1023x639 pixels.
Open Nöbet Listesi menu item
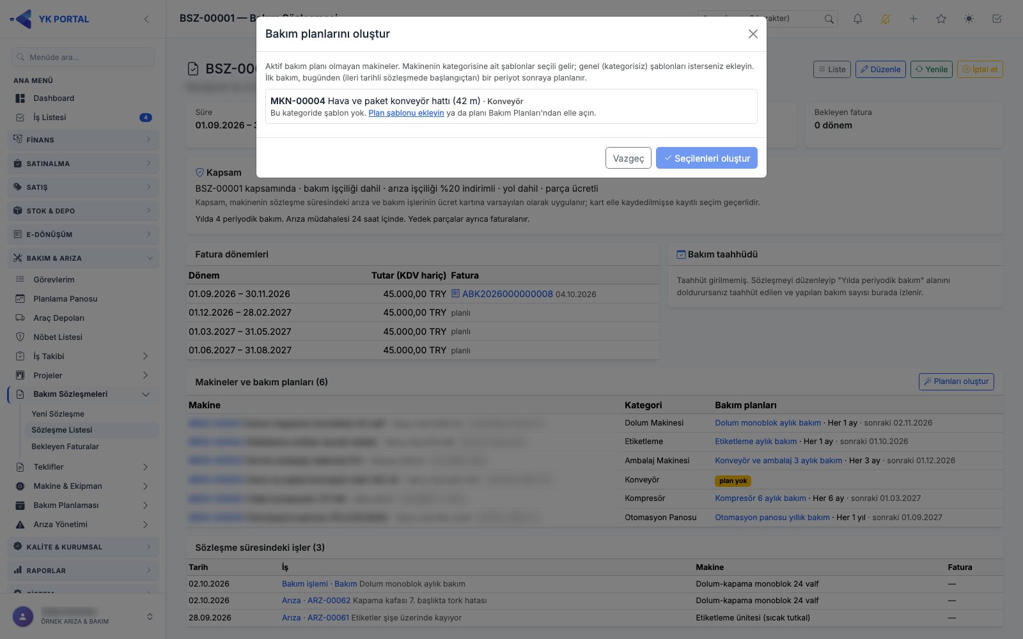[x=83, y=337]
